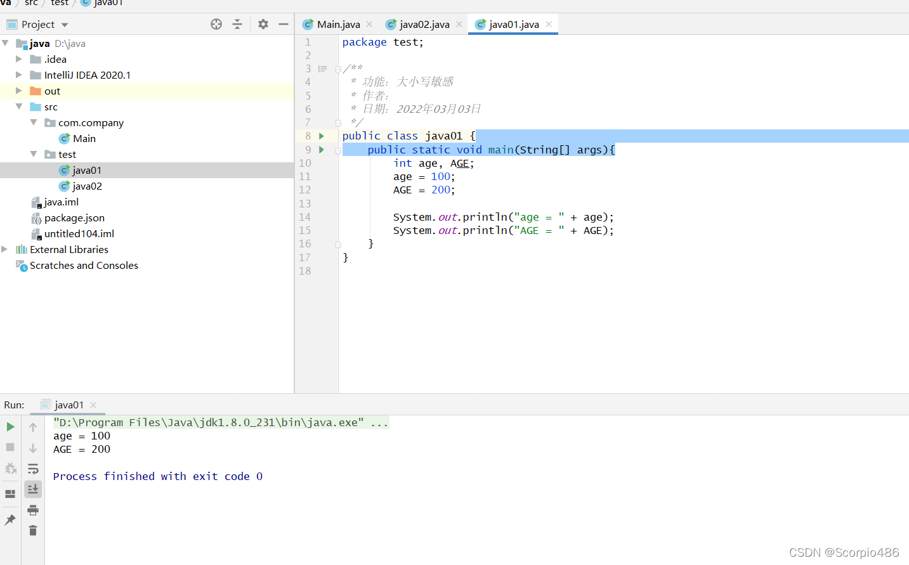The image size is (909, 565).
Task: Click the print console output icon
Action: 33,510
